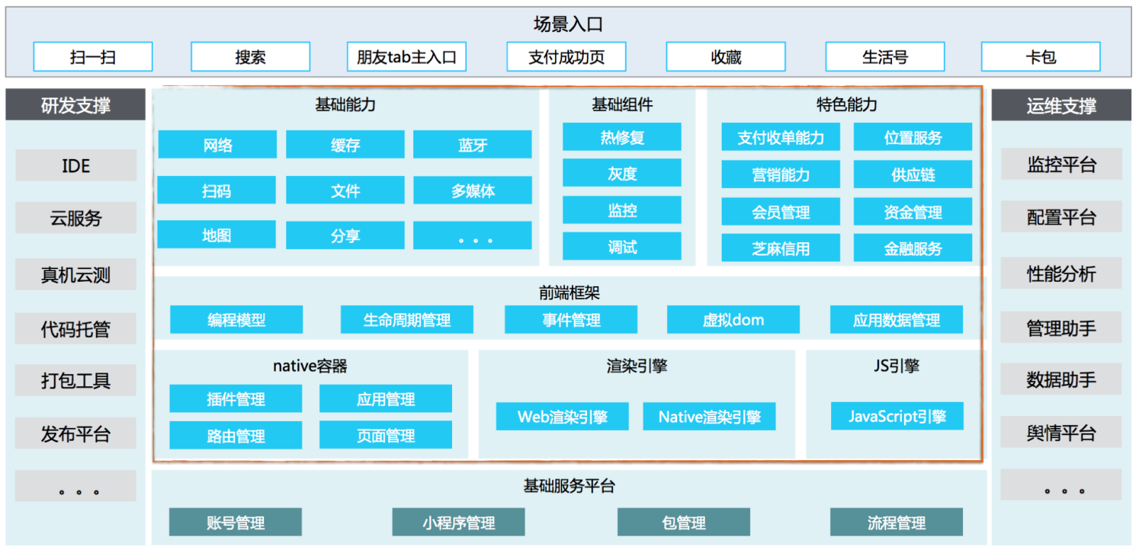Select the 生命周期管理 box
1139x553 pixels.
point(407,320)
